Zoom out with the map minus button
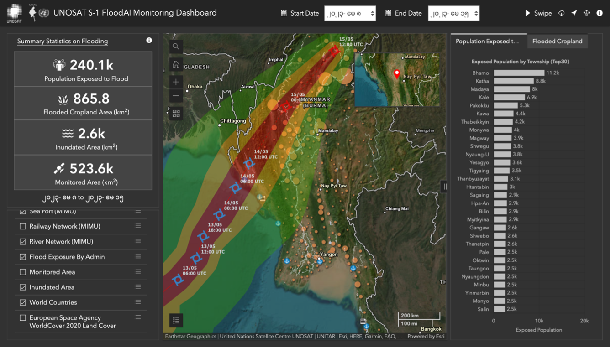 click(x=176, y=96)
